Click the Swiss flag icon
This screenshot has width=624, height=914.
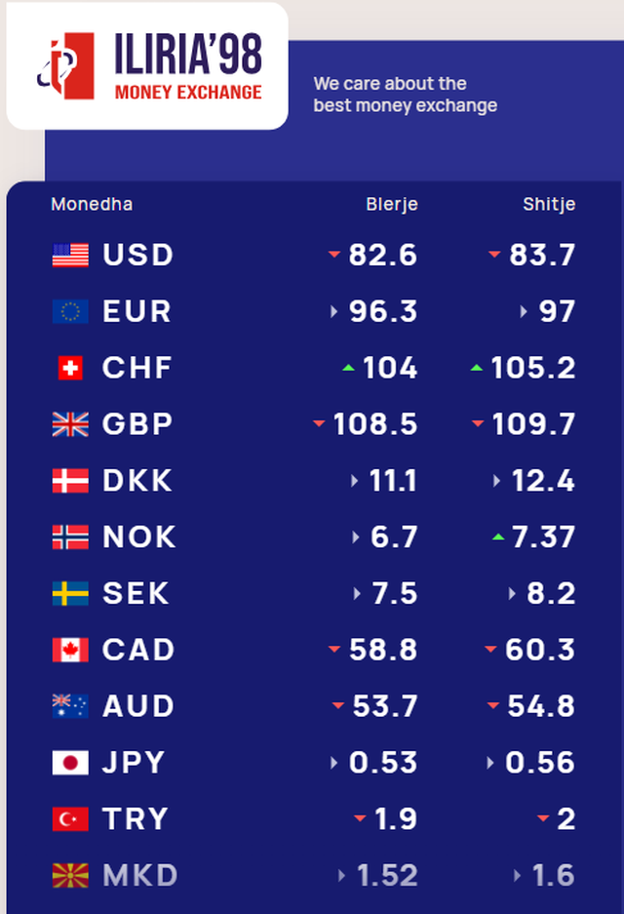(70, 369)
